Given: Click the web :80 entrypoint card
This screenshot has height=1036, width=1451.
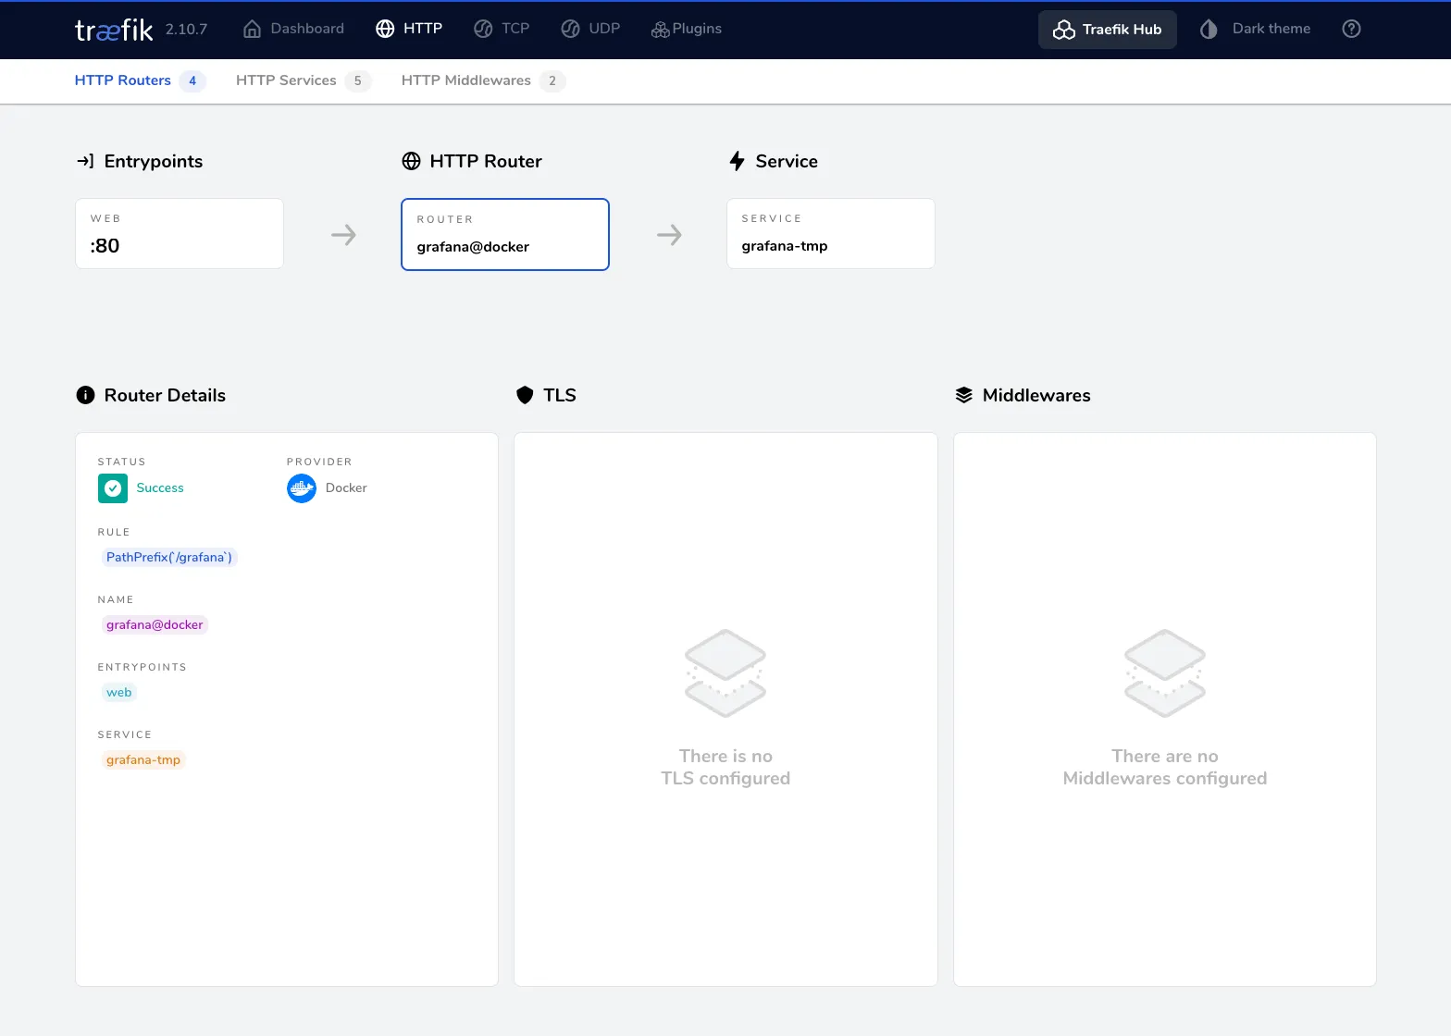Looking at the screenshot, I should pyautogui.click(x=179, y=233).
